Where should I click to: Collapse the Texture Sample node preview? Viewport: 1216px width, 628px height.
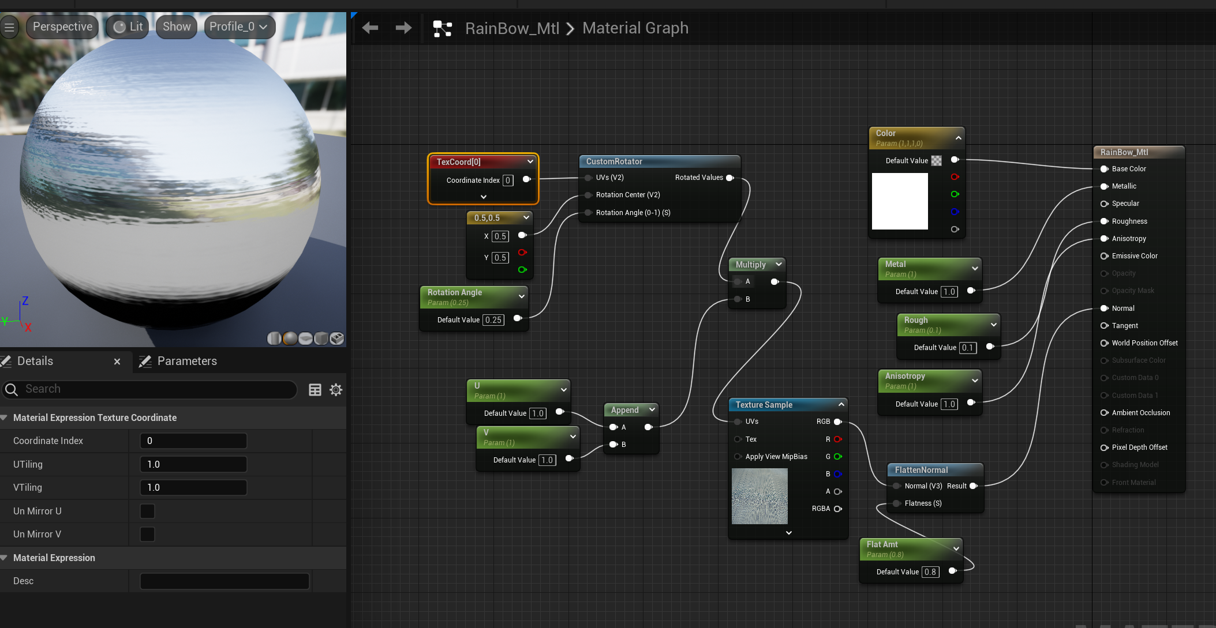[x=841, y=404]
